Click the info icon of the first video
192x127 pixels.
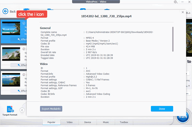[24, 23]
